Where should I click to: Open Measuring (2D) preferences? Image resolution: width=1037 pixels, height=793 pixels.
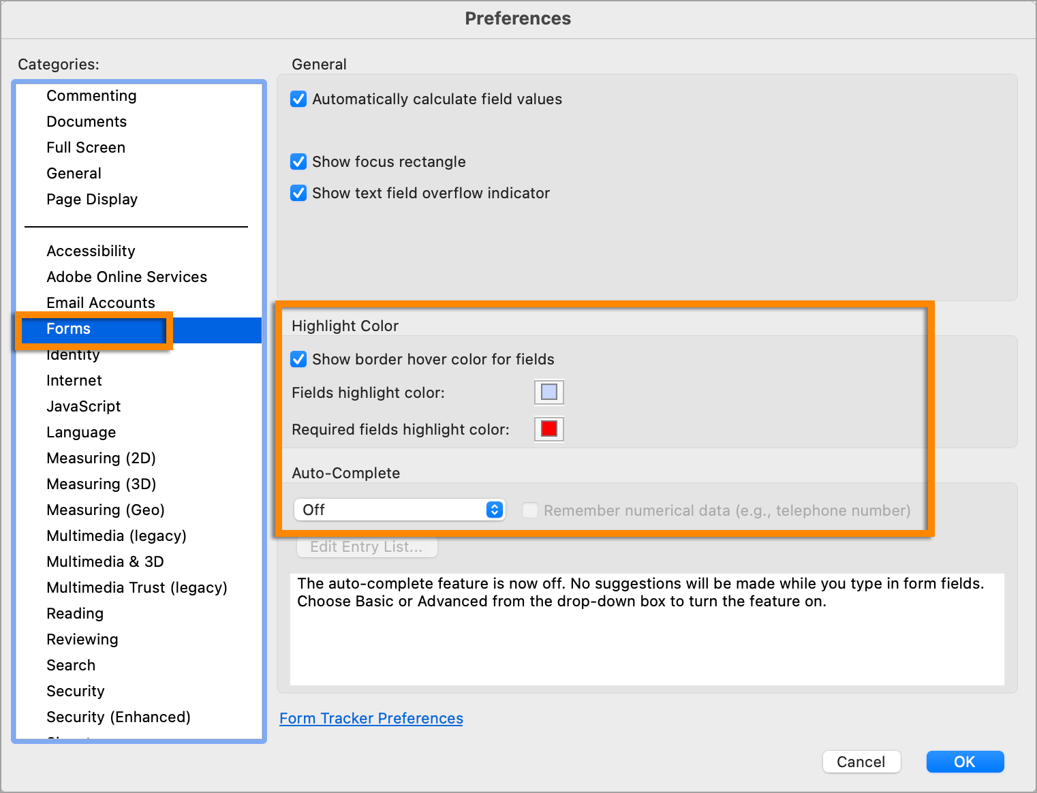[101, 458]
